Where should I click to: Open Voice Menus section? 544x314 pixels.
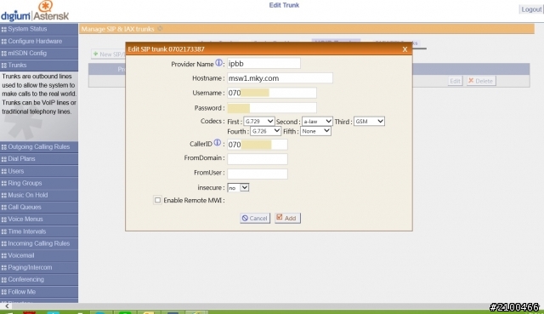[39, 220]
